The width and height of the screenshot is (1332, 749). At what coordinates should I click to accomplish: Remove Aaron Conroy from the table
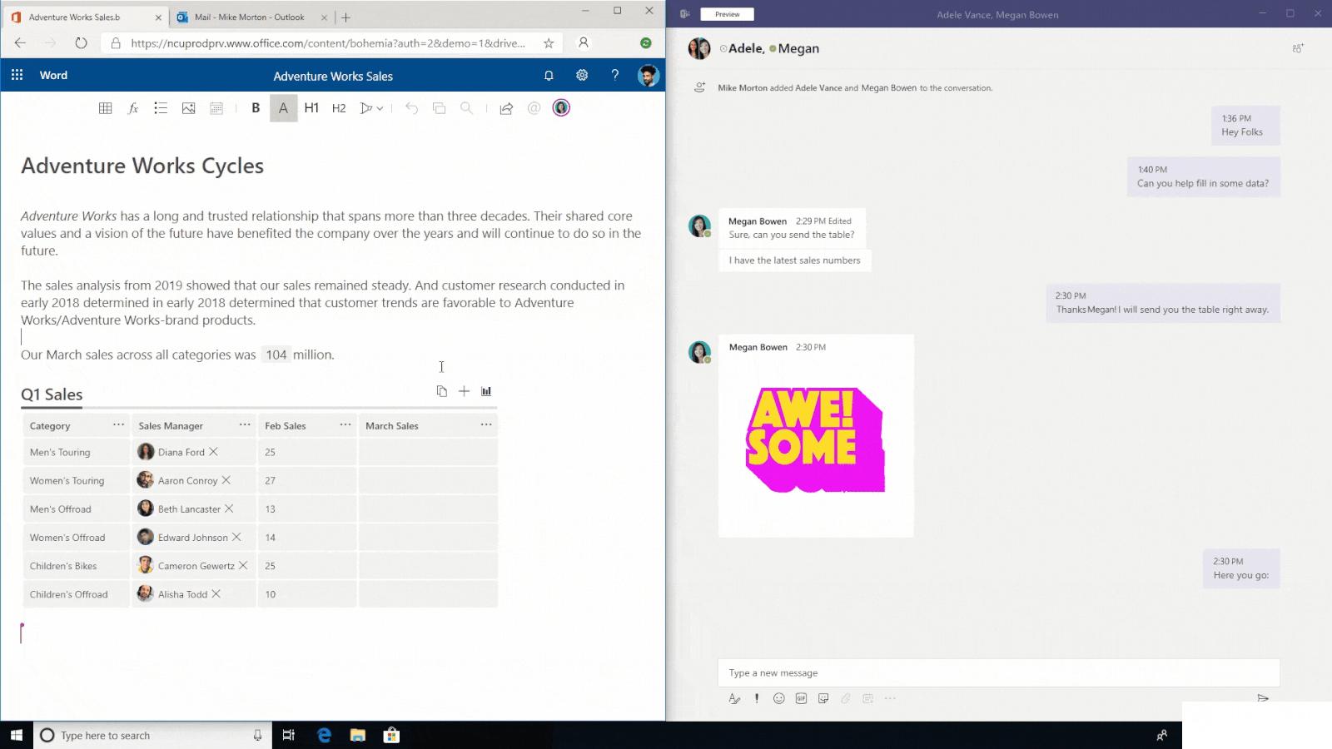(x=226, y=480)
